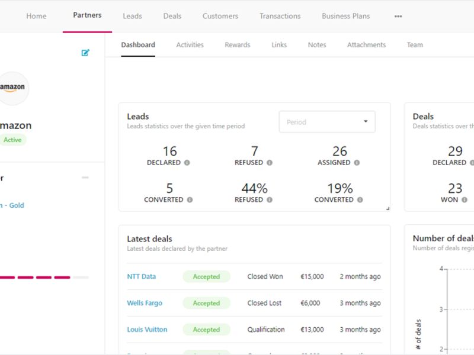Image resolution: width=474 pixels, height=355 pixels.
Task: Switch to the Links tab
Action: [279, 45]
